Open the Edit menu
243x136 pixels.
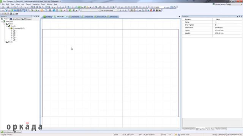(x=8, y=4)
